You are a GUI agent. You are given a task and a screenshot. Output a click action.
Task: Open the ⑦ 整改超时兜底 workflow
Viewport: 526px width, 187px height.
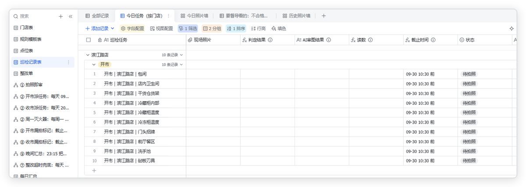(42, 165)
